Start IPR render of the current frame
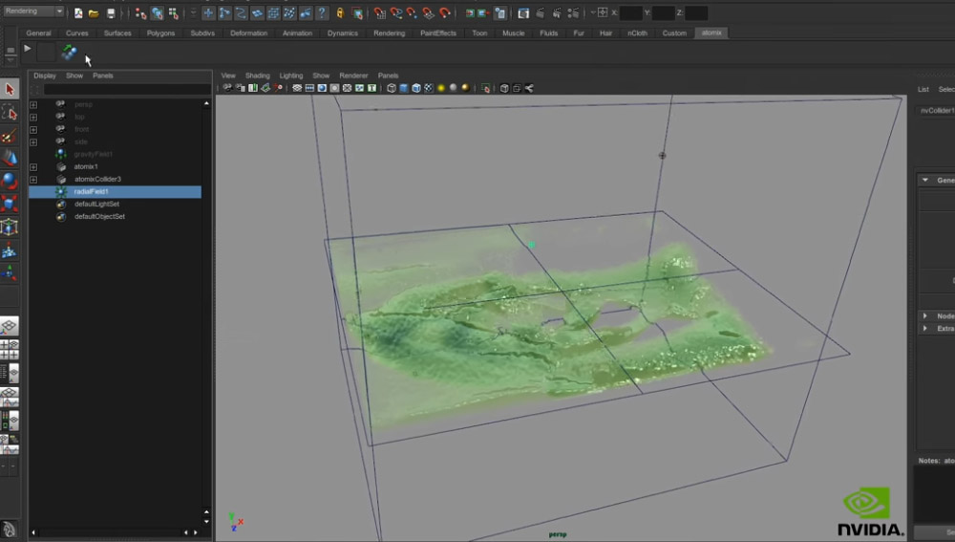The height and width of the screenshot is (542, 955). (x=557, y=12)
